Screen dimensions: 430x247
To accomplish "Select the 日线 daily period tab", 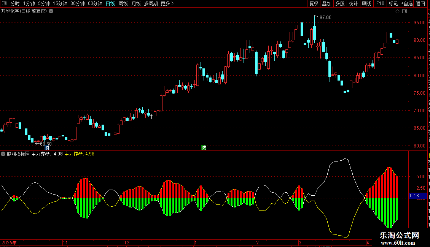I will pos(110,3).
